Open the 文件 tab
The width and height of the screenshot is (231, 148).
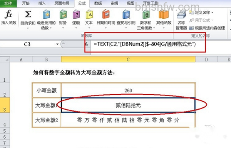point(8,3)
